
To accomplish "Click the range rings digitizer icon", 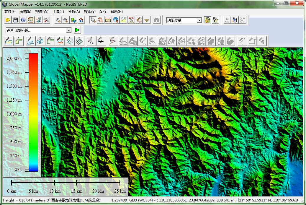I will pos(70,41).
